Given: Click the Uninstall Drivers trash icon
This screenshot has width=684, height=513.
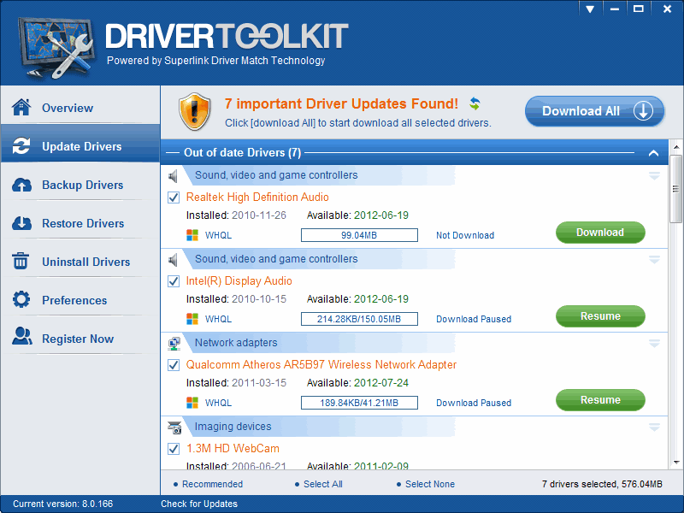Looking at the screenshot, I should coord(21,262).
